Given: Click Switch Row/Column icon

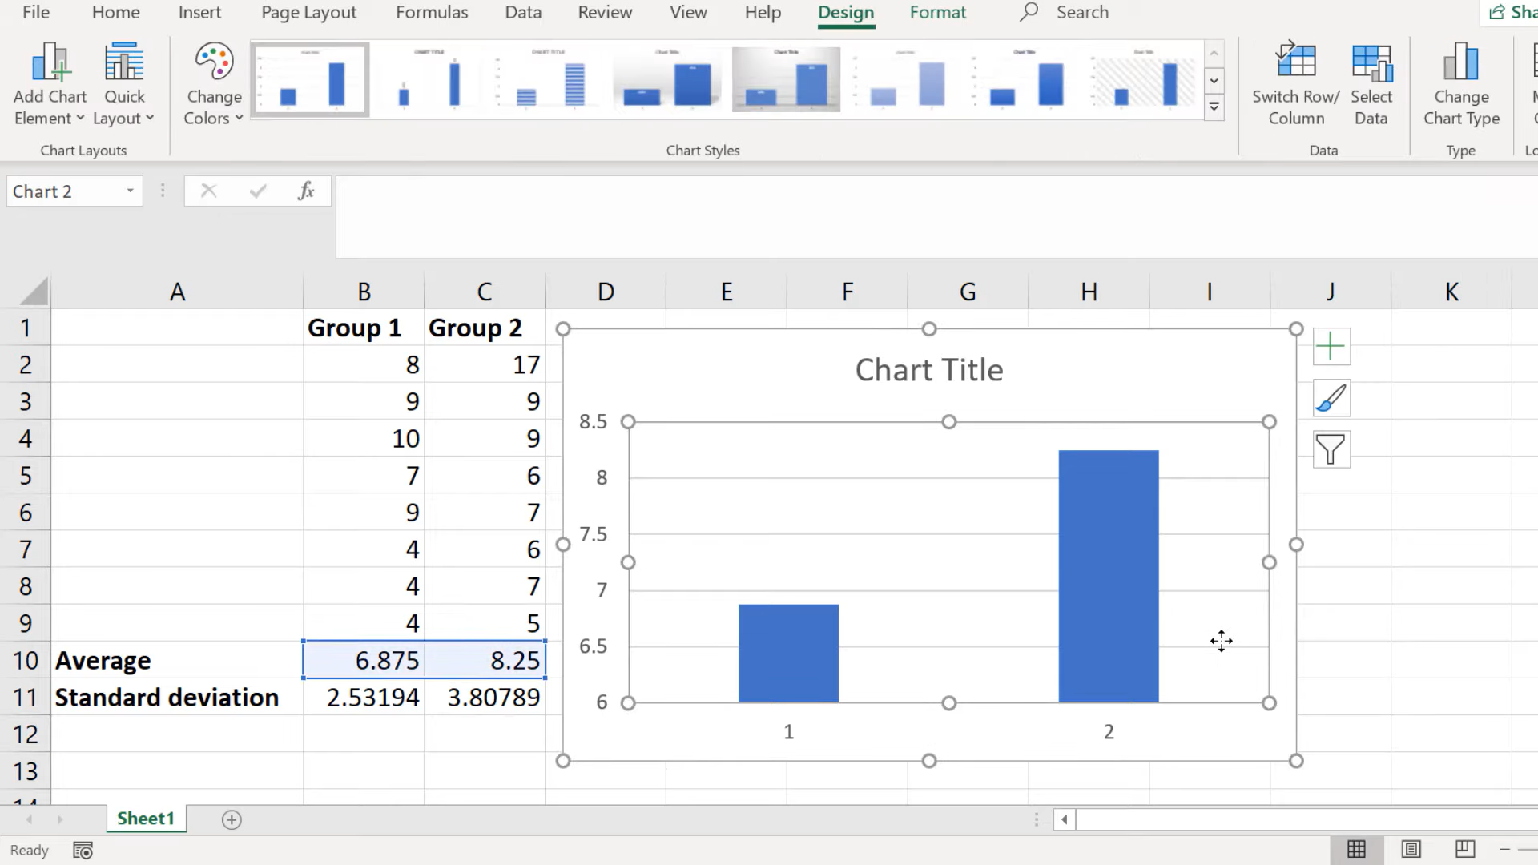Looking at the screenshot, I should coord(1295,84).
